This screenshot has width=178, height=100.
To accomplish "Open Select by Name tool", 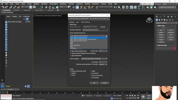I will 34,7.
